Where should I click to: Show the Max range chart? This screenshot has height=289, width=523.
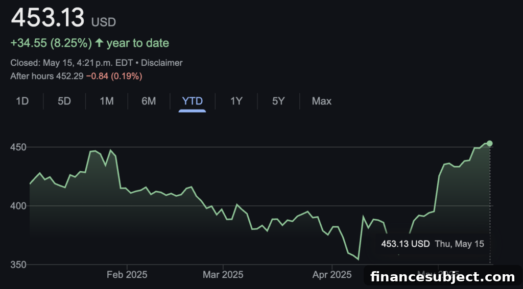[322, 101]
